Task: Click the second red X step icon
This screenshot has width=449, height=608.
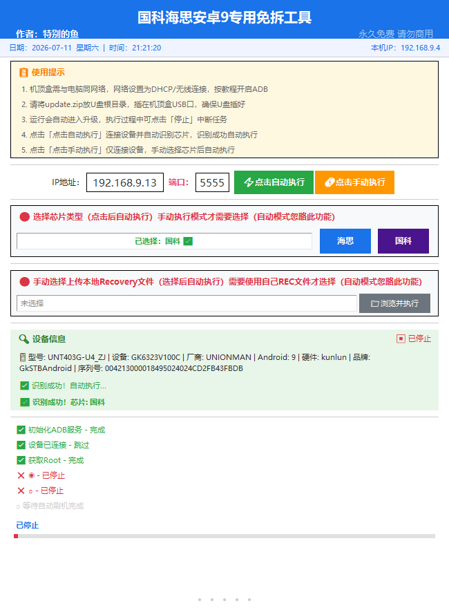Action: pyautogui.click(x=21, y=491)
